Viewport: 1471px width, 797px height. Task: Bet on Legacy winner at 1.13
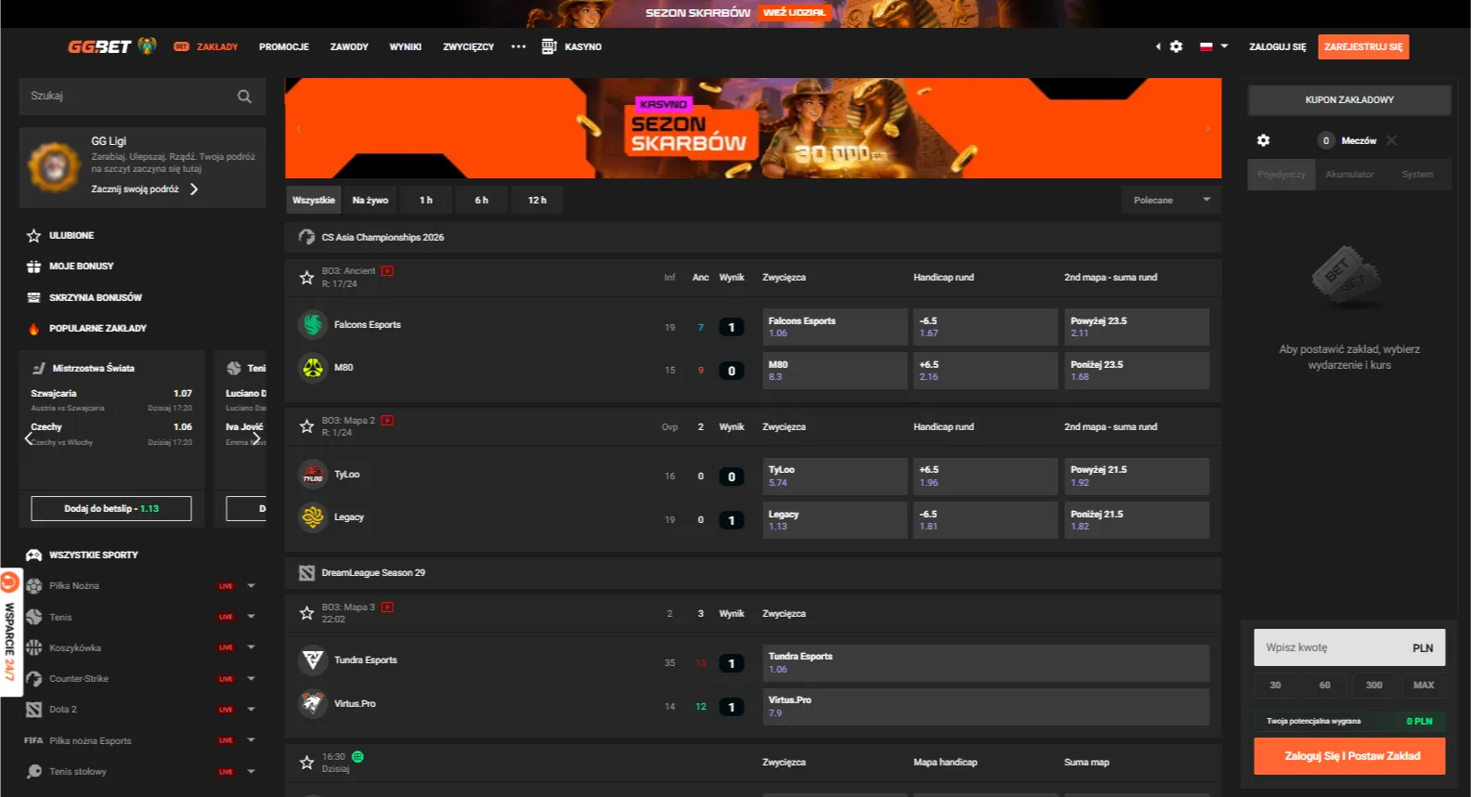pyautogui.click(x=835, y=520)
